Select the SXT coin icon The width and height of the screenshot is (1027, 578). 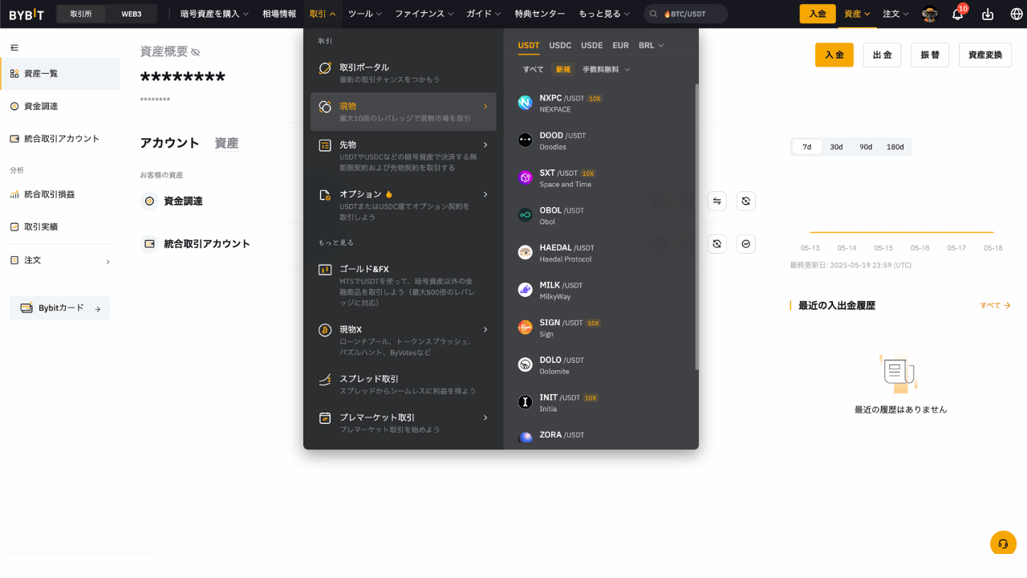click(526, 178)
